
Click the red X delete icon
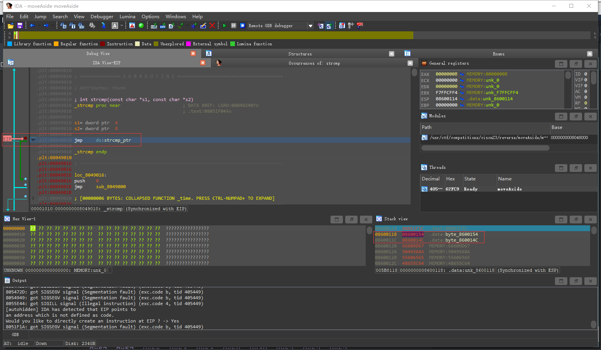coord(212,26)
